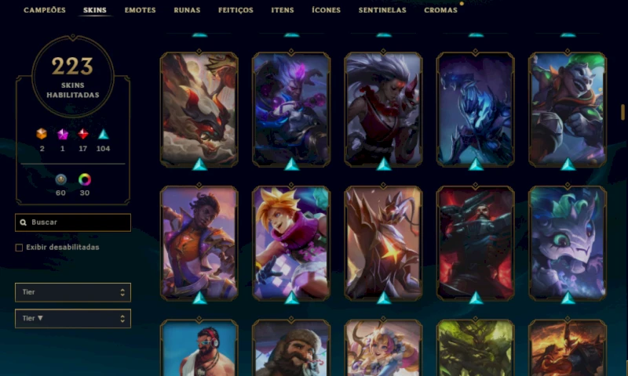Click in the Buscar search field
The height and width of the screenshot is (376, 628).
(x=73, y=222)
